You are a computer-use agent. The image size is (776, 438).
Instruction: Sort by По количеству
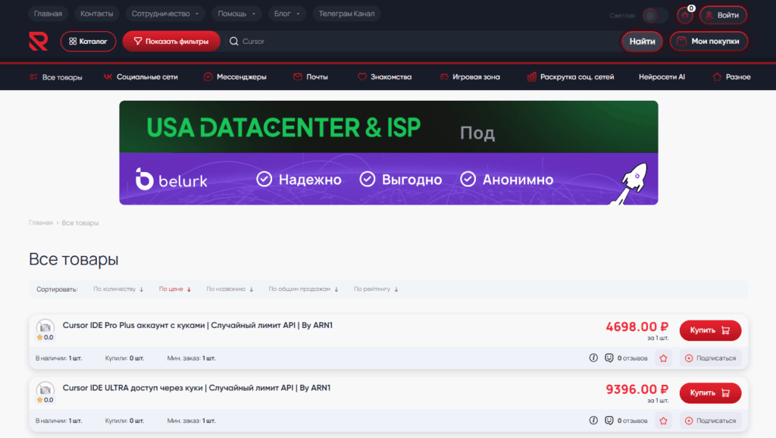(x=118, y=289)
